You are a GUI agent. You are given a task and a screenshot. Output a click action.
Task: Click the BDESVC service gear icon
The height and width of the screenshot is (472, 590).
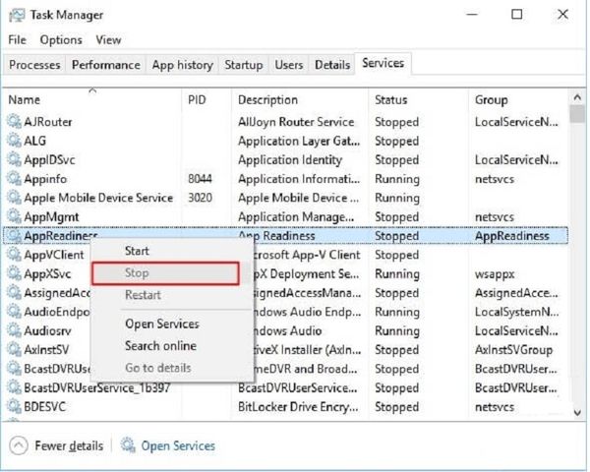click(14, 406)
